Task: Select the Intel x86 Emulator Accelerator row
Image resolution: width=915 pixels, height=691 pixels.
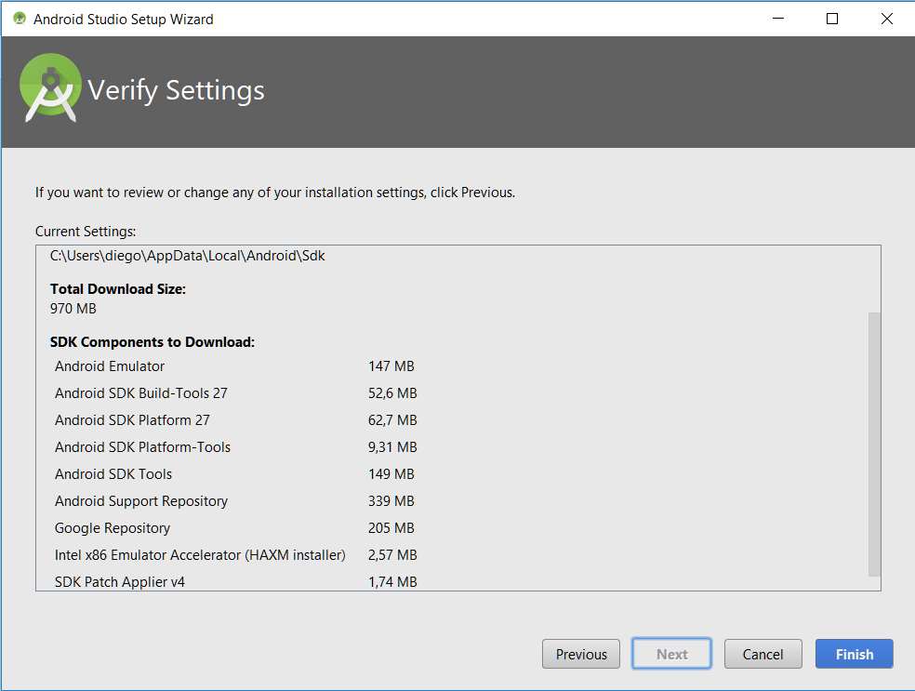Action: pyautogui.click(x=236, y=554)
